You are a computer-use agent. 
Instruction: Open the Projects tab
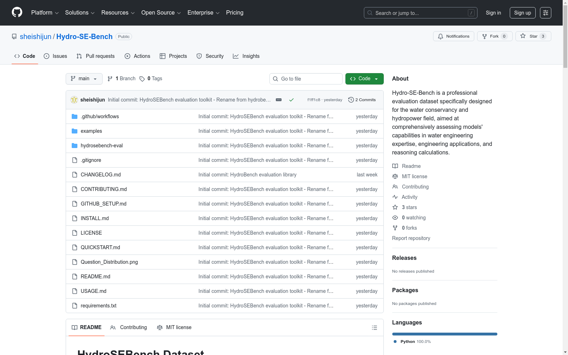pyautogui.click(x=173, y=56)
